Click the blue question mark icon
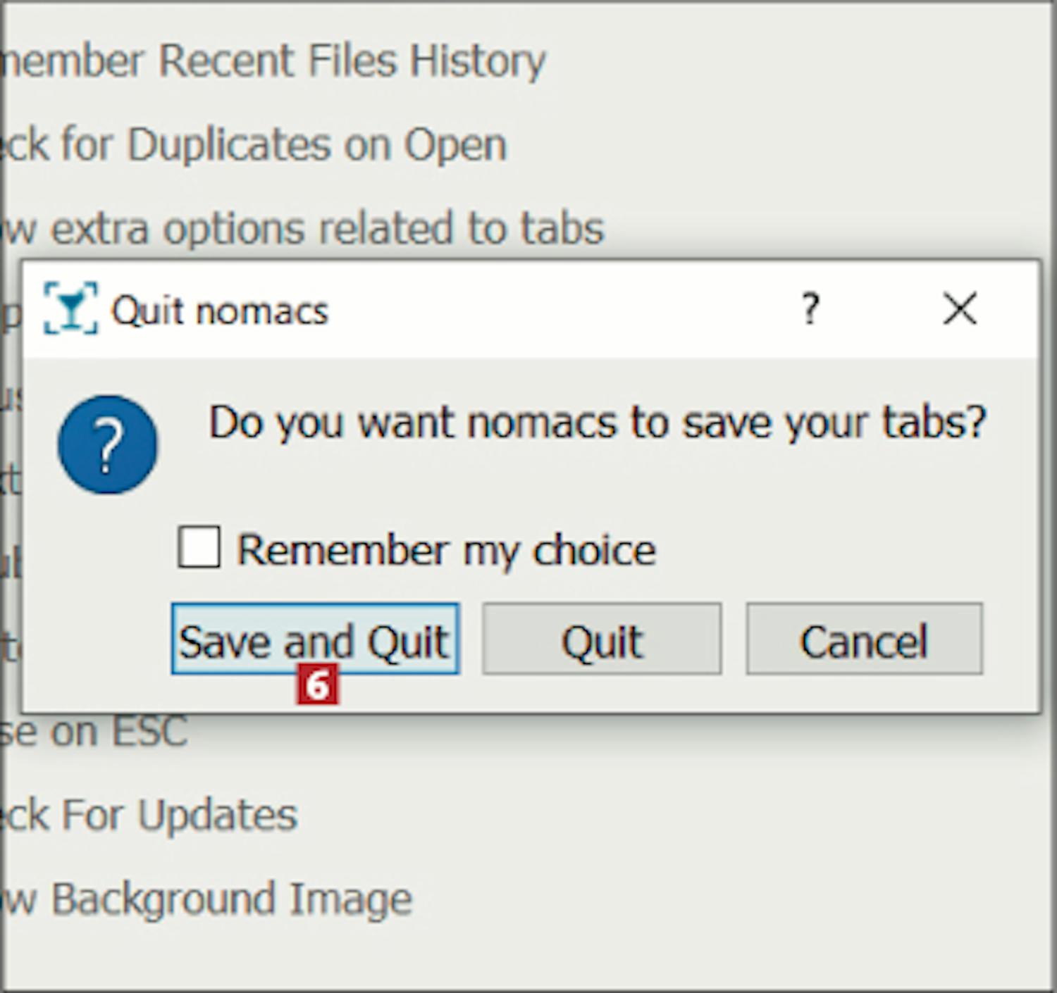The height and width of the screenshot is (993, 1057). (x=108, y=444)
